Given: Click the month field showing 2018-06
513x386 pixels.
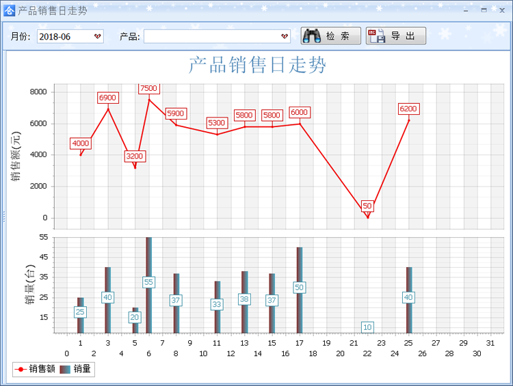Looking at the screenshot, I should point(70,36).
